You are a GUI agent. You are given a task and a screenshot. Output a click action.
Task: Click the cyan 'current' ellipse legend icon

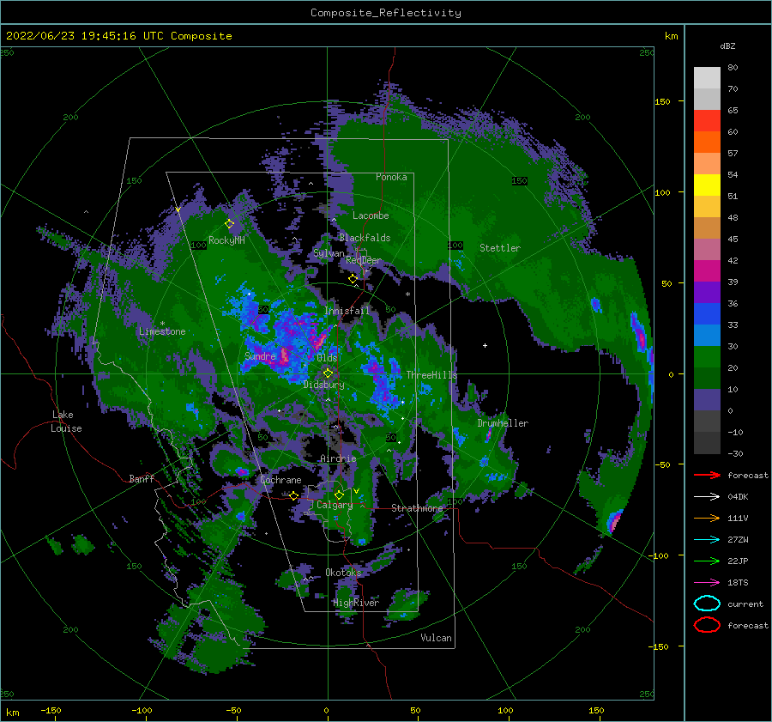click(707, 604)
